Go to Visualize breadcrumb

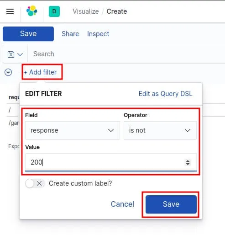coord(86,11)
